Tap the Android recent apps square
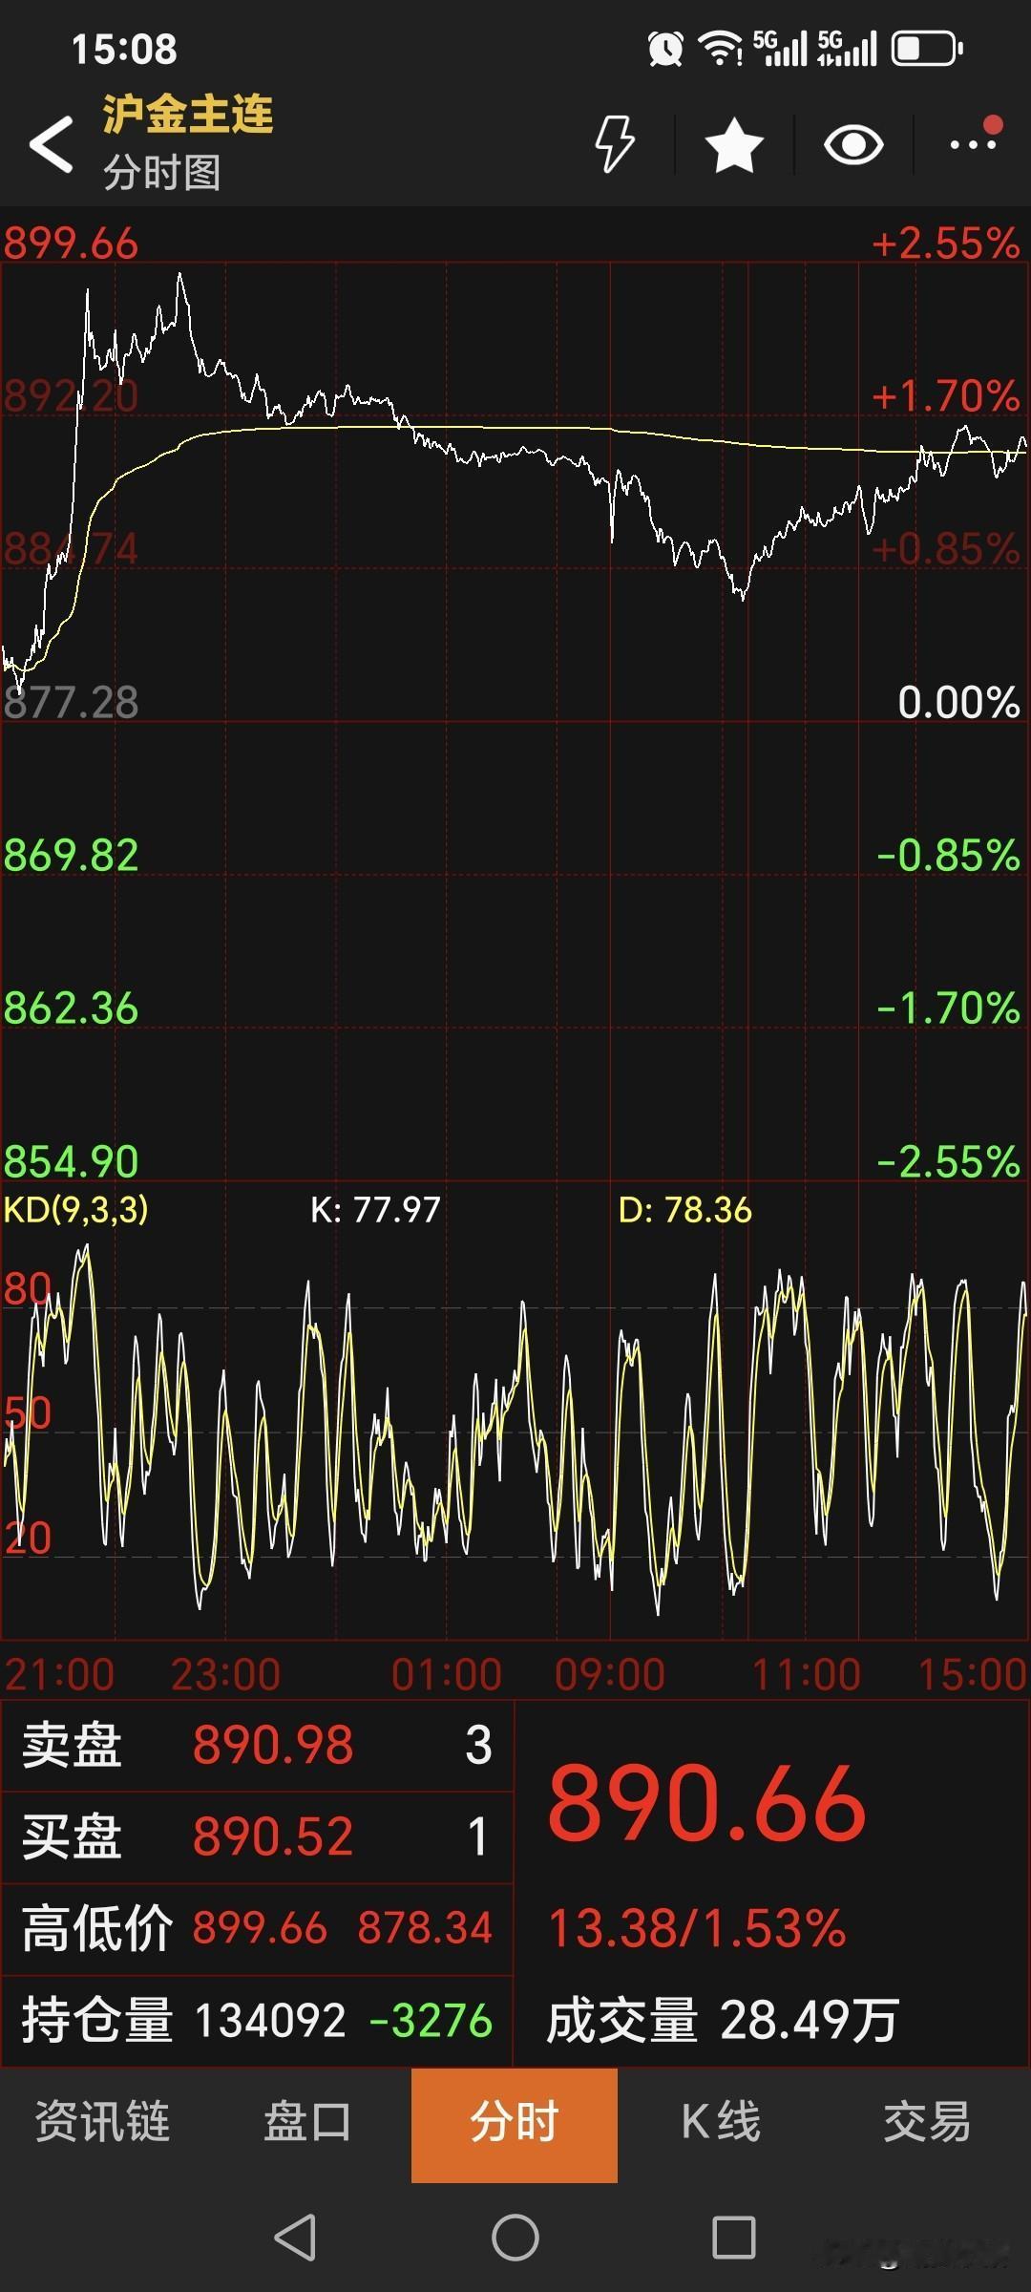The image size is (1031, 2292). pyautogui.click(x=734, y=2238)
